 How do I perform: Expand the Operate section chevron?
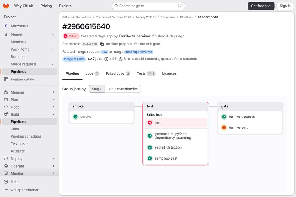53,166
